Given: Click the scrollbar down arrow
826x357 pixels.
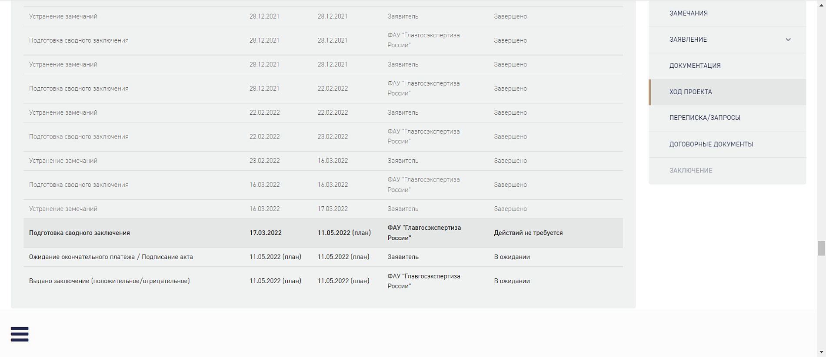Looking at the screenshot, I should 821,352.
